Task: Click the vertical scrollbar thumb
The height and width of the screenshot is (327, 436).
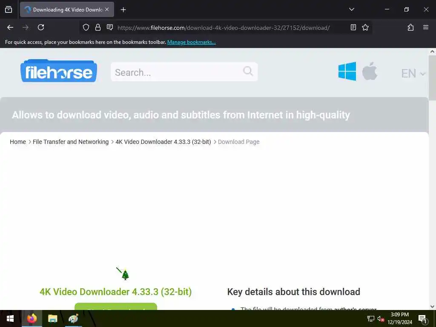Action: click(432, 78)
